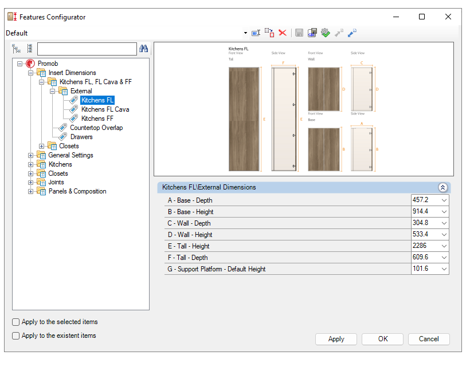Image resolution: width=466 pixels, height=367 pixels.
Task: Click the blue arrow import icon
Action: click(x=353, y=33)
